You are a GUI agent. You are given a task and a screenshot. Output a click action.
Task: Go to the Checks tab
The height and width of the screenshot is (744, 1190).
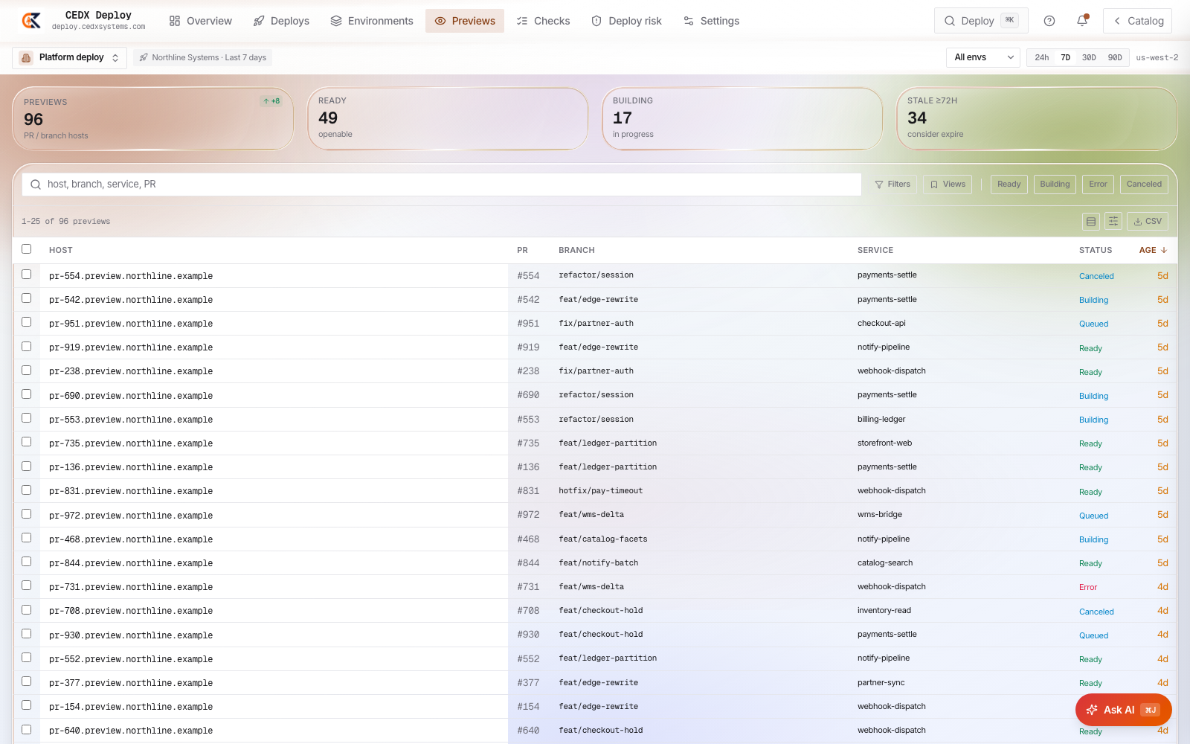[x=543, y=21]
